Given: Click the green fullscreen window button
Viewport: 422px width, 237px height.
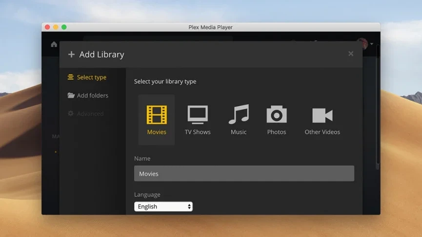Looking at the screenshot, I should coord(64,27).
